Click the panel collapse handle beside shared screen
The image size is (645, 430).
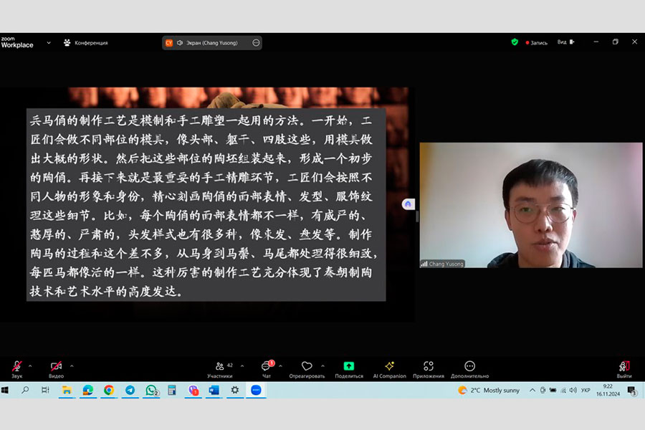point(416,216)
